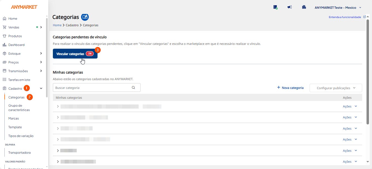The image size is (372, 169).
Task: Click the plus icon of Nova categoria
Action: pyautogui.click(x=279, y=88)
